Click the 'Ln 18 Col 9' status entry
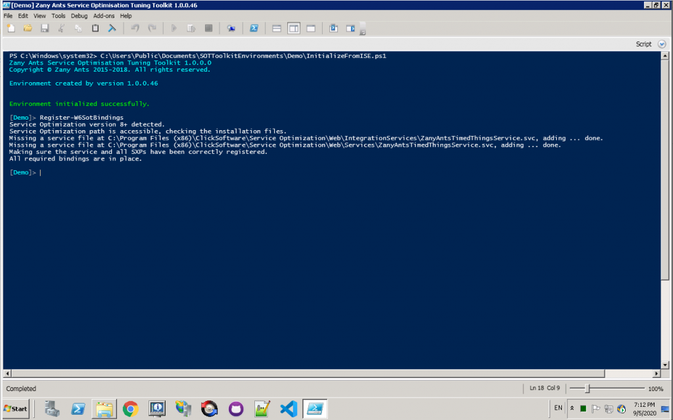The height and width of the screenshot is (420, 673). [x=545, y=388]
